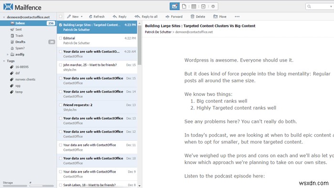Image resolution: width=334 pixels, height=188 pixels.
Task: Select the Inbox folder
Action: 28,23
